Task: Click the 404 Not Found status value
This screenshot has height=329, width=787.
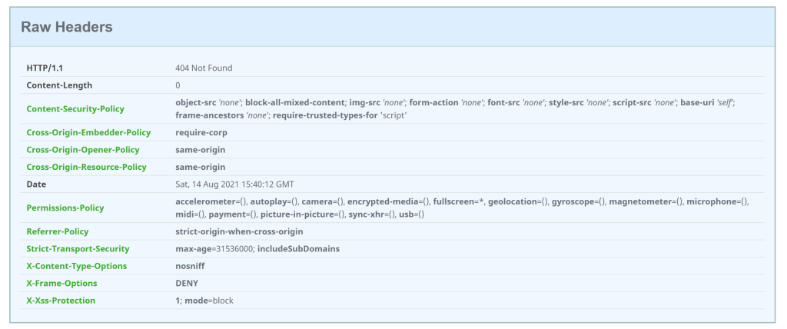Action: click(204, 68)
